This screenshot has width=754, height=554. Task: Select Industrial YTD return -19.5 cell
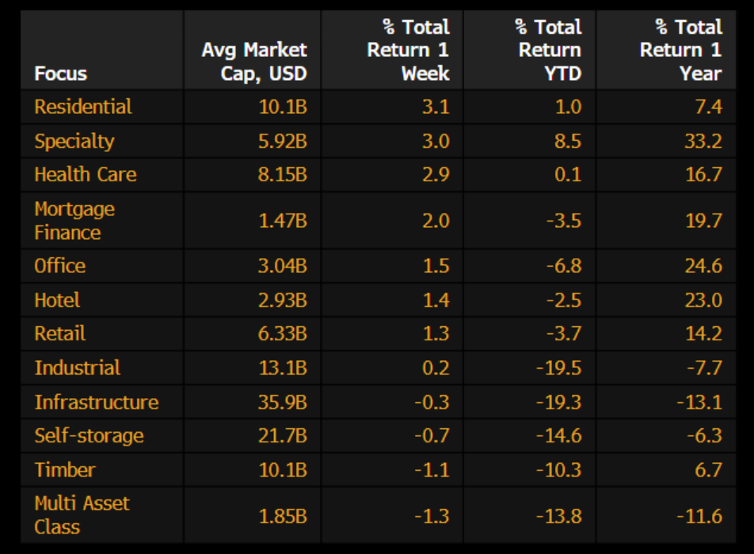tap(559, 368)
